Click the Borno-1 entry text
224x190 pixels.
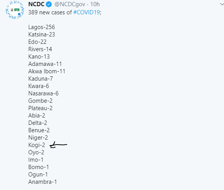pos(39,167)
